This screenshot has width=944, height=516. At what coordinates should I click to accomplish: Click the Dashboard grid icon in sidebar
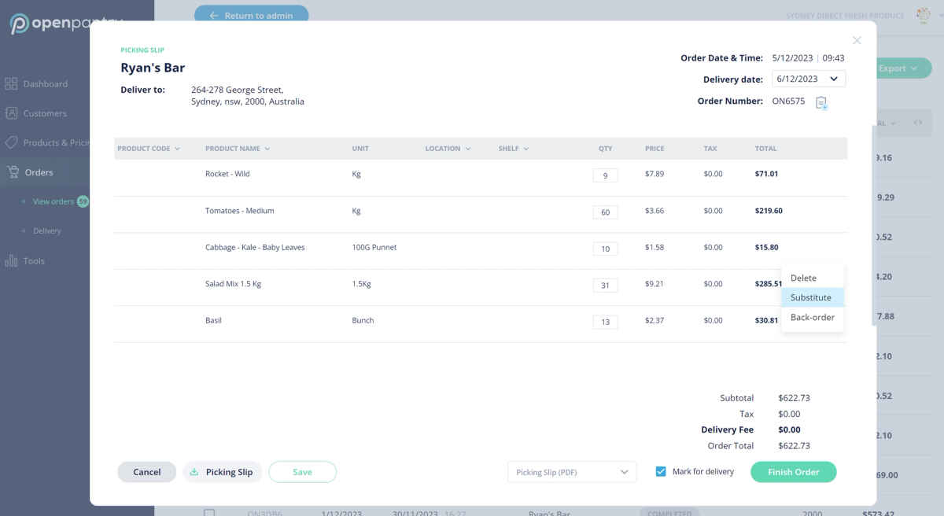11,83
